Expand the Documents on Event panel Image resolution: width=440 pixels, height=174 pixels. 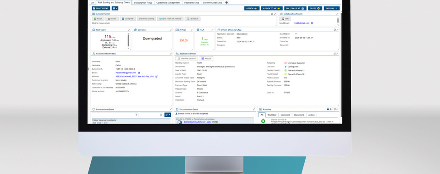[x=254, y=109]
